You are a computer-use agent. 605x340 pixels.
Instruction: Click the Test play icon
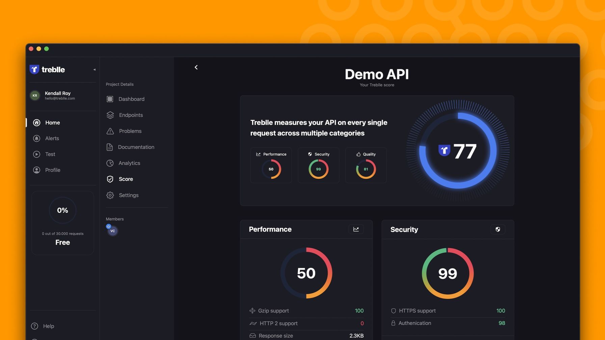pyautogui.click(x=36, y=154)
